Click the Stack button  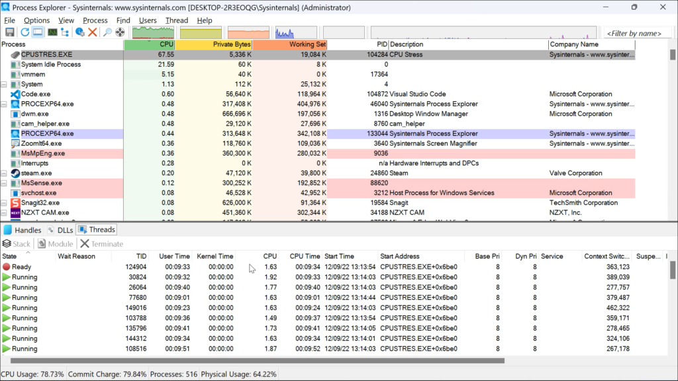[17, 243]
